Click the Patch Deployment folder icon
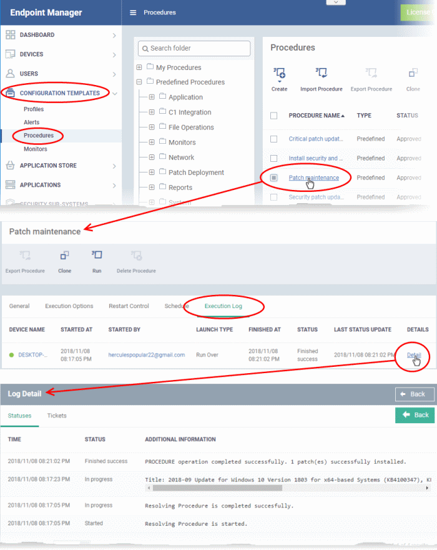This screenshot has height=550, width=437. tap(162, 171)
